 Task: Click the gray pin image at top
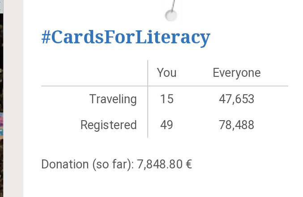172,11
